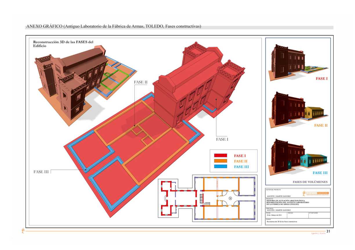Screen dimensions: 355x250
Task: Click the orange FASE II caption in right panel
Action: pos(321,126)
